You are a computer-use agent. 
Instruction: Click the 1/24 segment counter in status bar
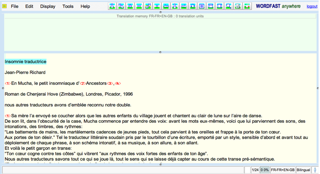click(x=255, y=170)
